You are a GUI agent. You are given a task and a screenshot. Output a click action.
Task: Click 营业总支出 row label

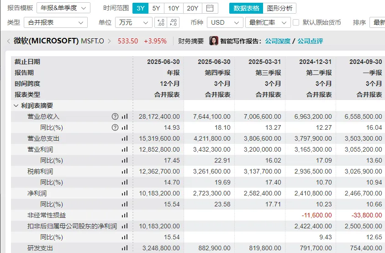click(x=43, y=138)
